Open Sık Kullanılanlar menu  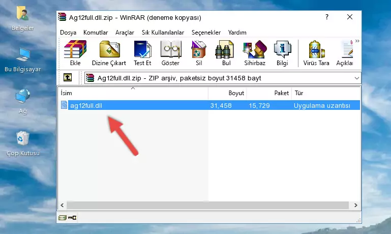pos(163,33)
